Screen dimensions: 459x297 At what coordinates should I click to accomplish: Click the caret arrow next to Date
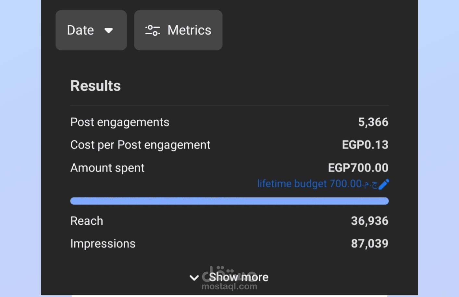tap(108, 30)
